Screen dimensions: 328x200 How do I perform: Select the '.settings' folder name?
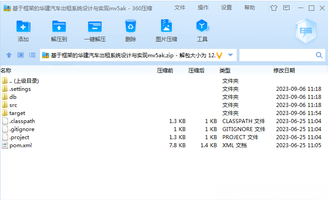click(20, 89)
